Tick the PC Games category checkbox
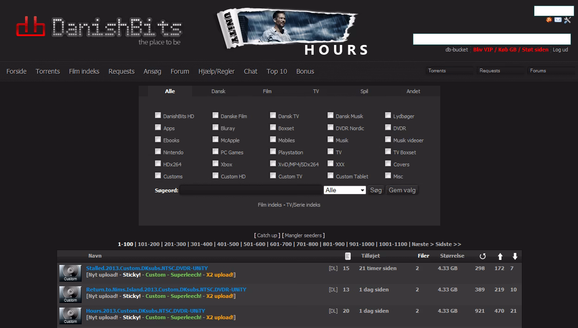Image resolution: width=578 pixels, height=328 pixels. 216,151
